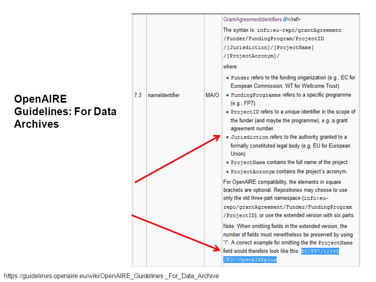The image size is (376, 282).
Task: Click the 'OpenAIRE Guidelines: For Data Archives' heading
Action: click(x=65, y=112)
